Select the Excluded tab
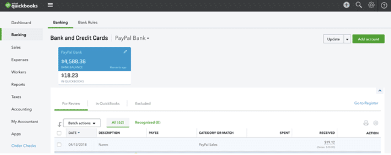391x155 pixels. click(x=143, y=103)
